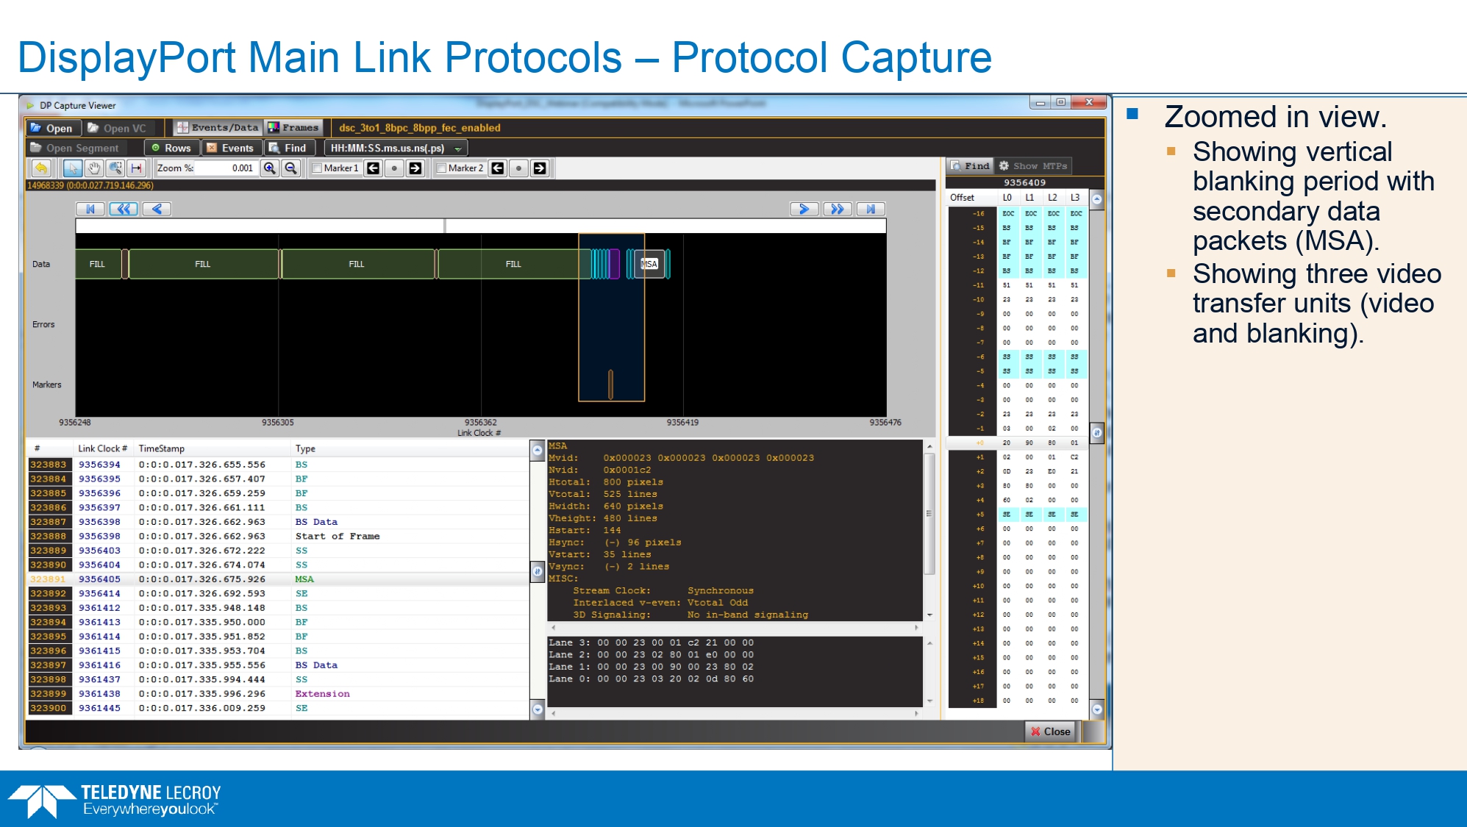Step back one with the single left arrow

tap(157, 209)
